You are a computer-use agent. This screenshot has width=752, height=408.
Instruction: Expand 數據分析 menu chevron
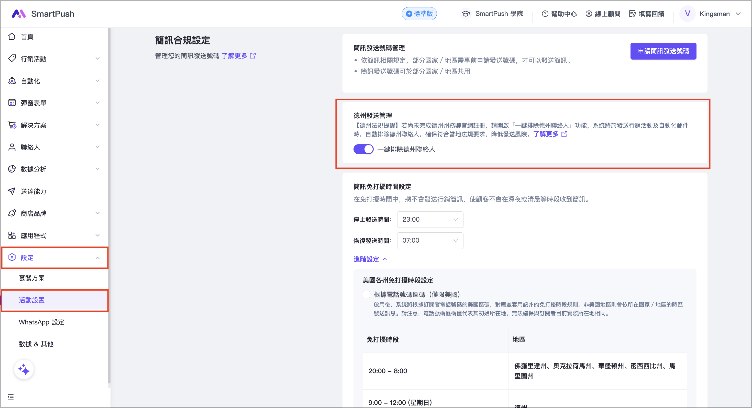pyautogui.click(x=97, y=169)
